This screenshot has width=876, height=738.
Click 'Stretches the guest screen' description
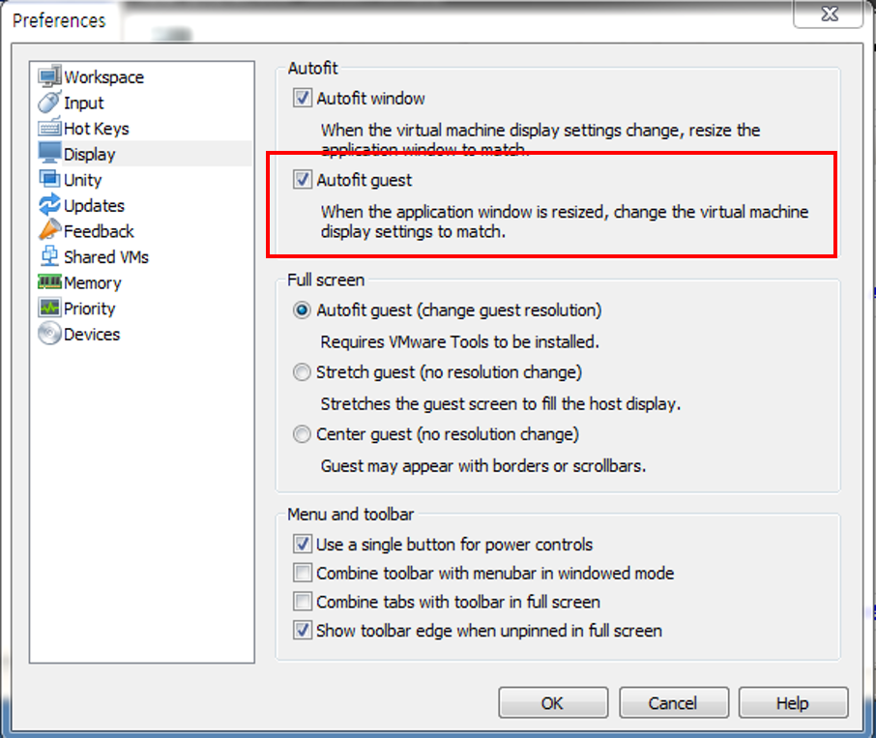click(x=501, y=403)
